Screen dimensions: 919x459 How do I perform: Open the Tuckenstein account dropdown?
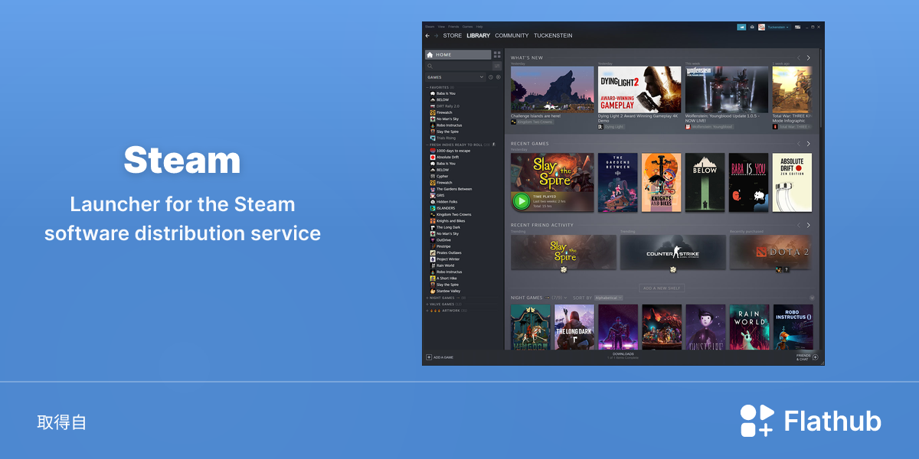[x=779, y=27]
